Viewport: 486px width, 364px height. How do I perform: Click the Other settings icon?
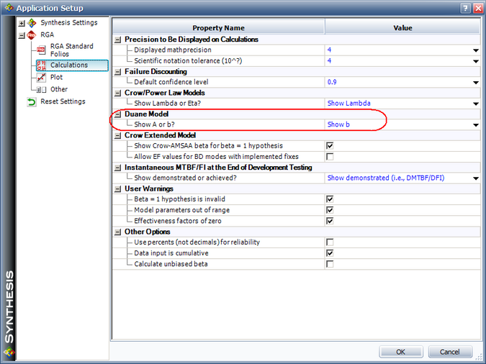coord(41,90)
